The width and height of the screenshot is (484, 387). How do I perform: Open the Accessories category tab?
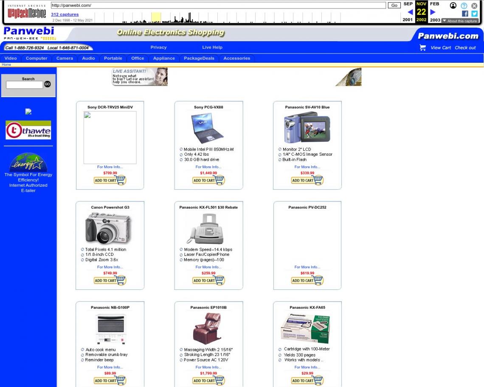tap(237, 58)
